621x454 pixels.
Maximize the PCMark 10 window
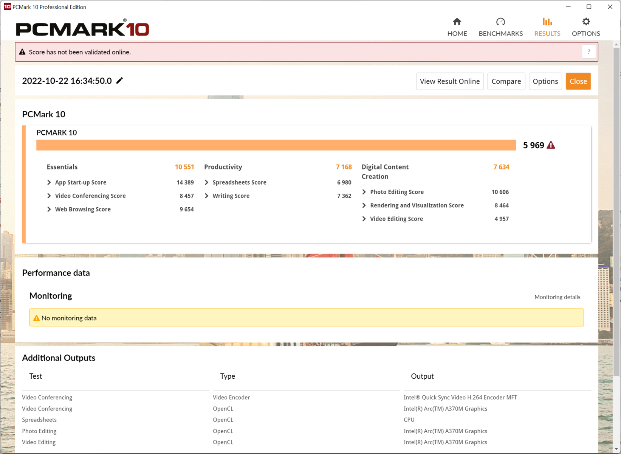(x=589, y=7)
